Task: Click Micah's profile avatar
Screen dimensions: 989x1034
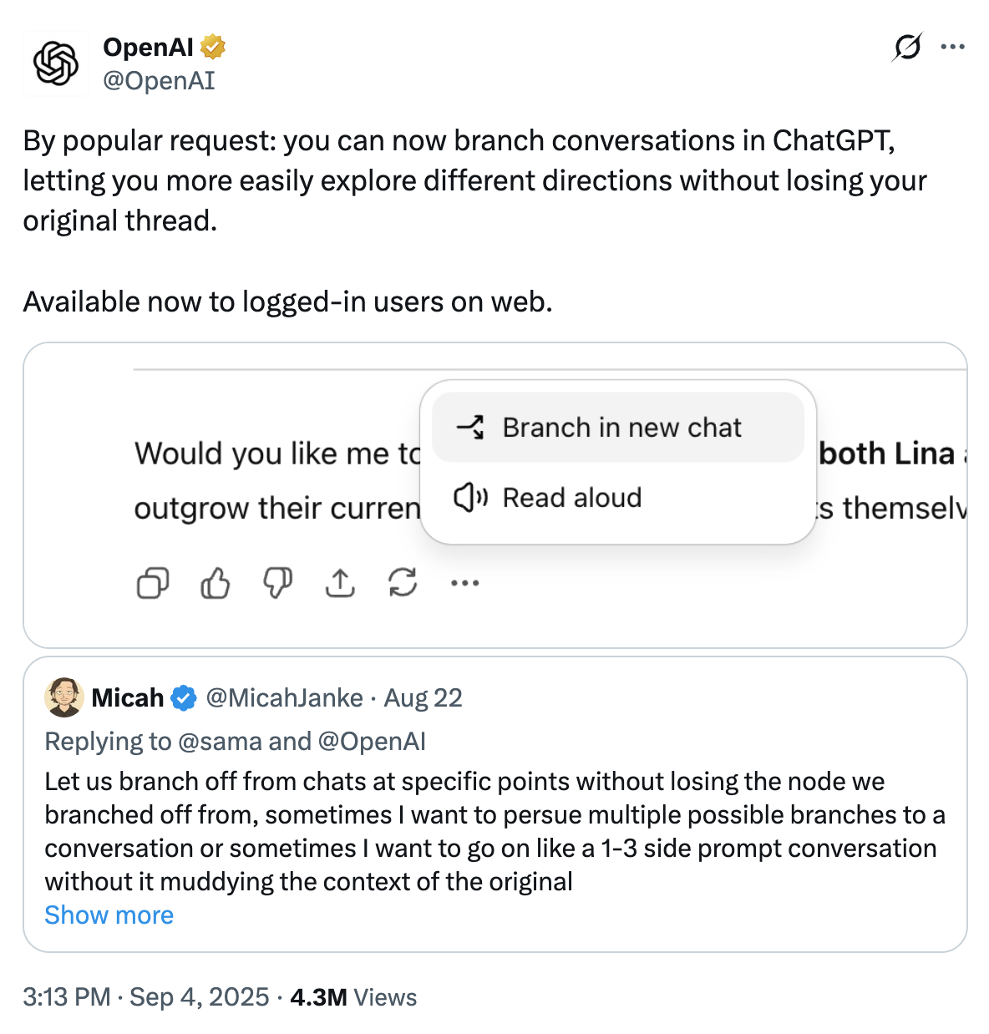Action: [x=64, y=697]
